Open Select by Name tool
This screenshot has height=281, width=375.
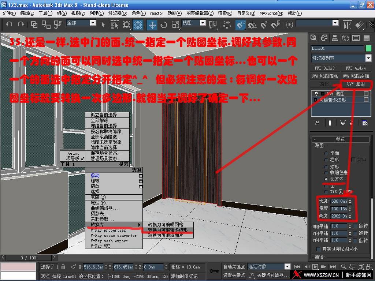(x=115, y=25)
